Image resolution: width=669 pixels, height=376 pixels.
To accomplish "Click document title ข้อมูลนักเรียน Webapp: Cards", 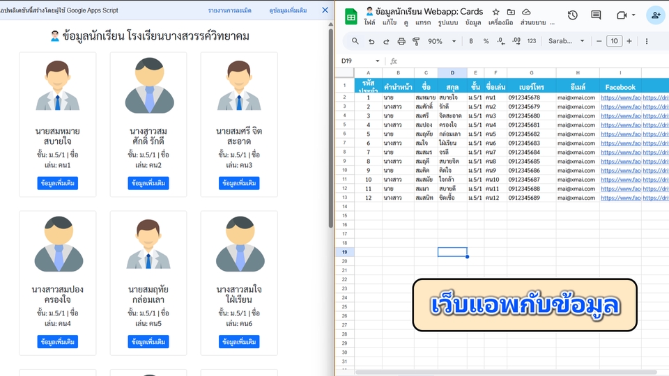I will 429,12.
